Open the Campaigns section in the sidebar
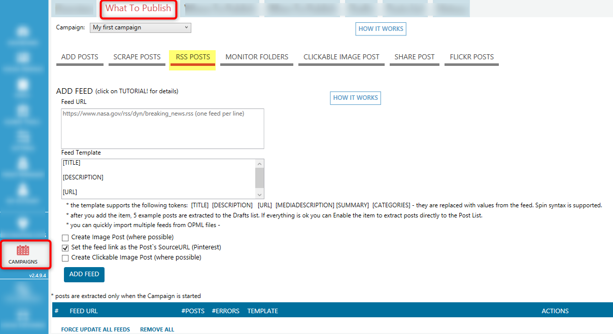Viewport: 613px width, 334px height. tap(25, 255)
